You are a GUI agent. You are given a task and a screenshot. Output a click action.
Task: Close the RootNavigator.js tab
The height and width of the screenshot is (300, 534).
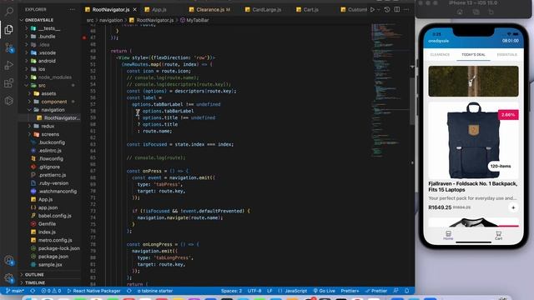(x=135, y=9)
